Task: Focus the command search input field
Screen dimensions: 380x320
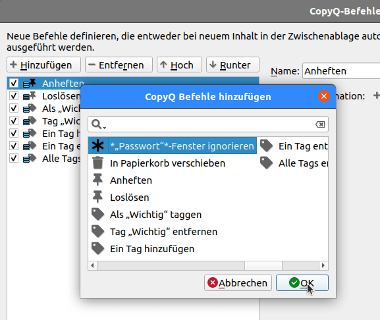Action: click(x=208, y=124)
